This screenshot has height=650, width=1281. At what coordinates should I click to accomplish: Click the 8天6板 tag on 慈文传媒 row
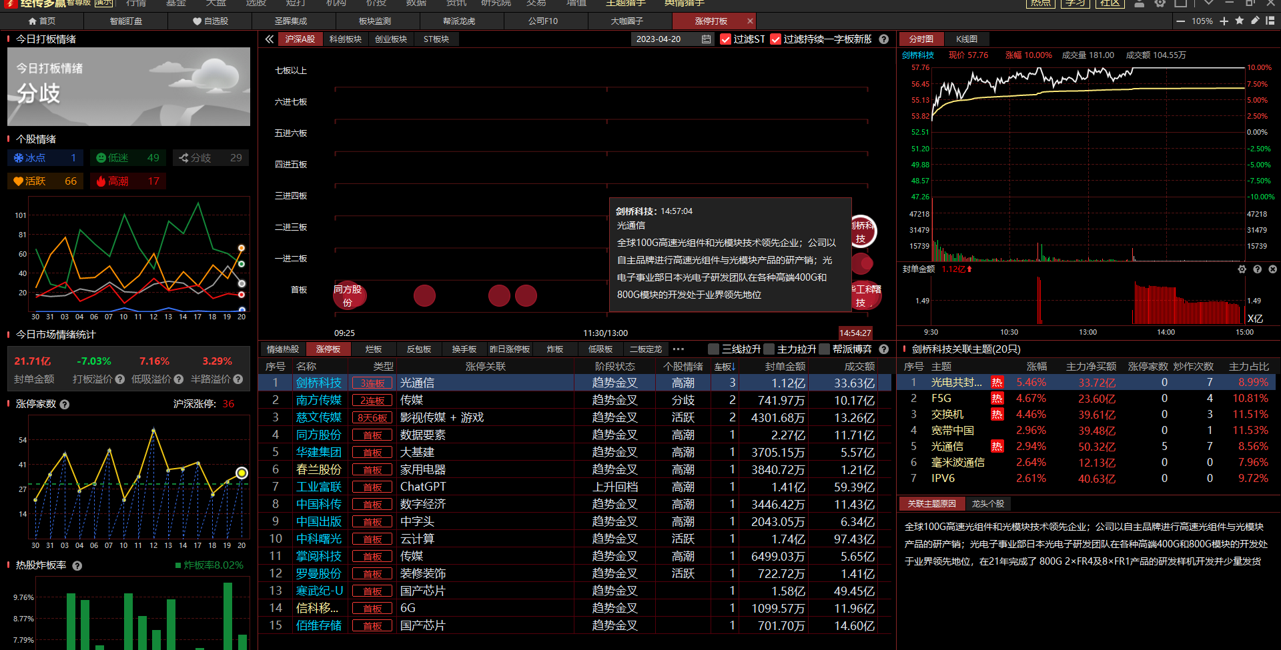click(372, 418)
